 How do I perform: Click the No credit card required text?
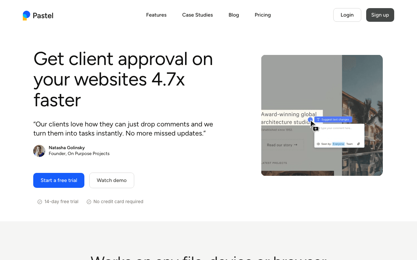pyautogui.click(x=118, y=202)
